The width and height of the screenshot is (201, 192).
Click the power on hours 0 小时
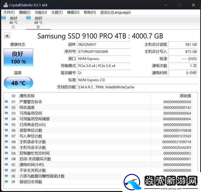[x=183, y=73]
